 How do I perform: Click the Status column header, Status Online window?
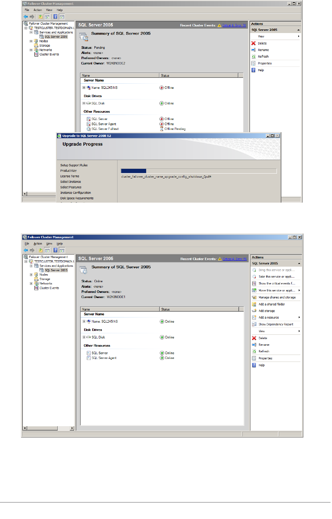coord(199,309)
